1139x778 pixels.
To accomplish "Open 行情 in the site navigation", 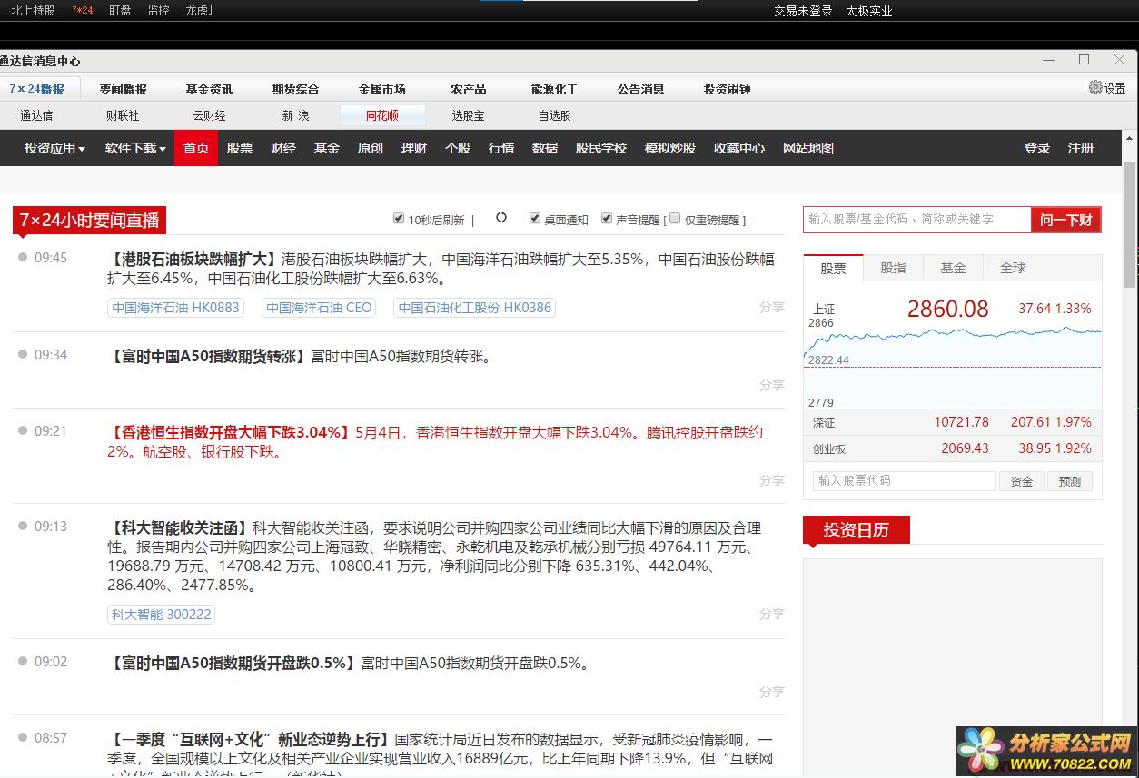I will tap(501, 148).
